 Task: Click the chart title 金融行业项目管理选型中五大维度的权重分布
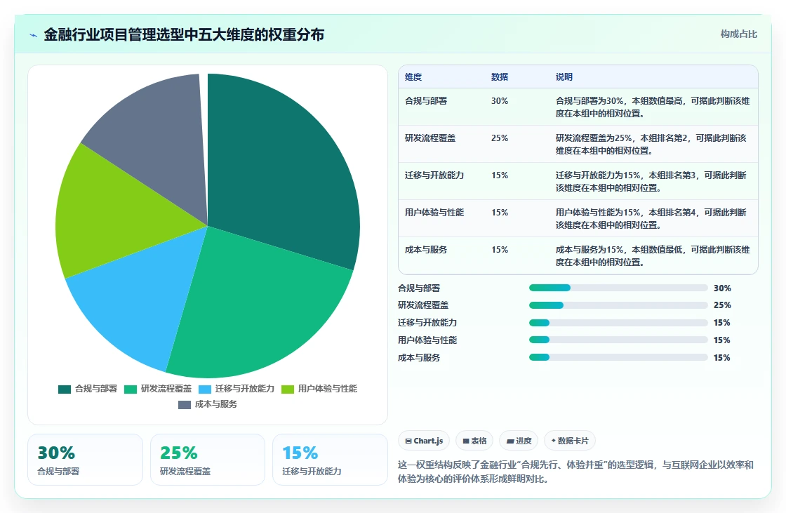[184, 34]
